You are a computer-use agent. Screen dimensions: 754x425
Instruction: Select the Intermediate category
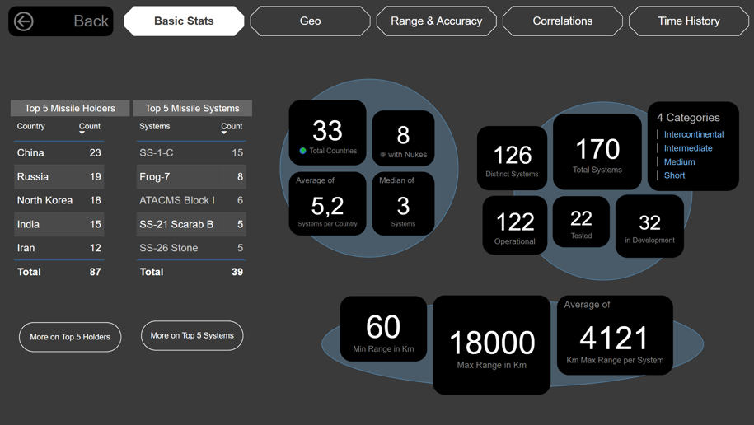pos(688,148)
